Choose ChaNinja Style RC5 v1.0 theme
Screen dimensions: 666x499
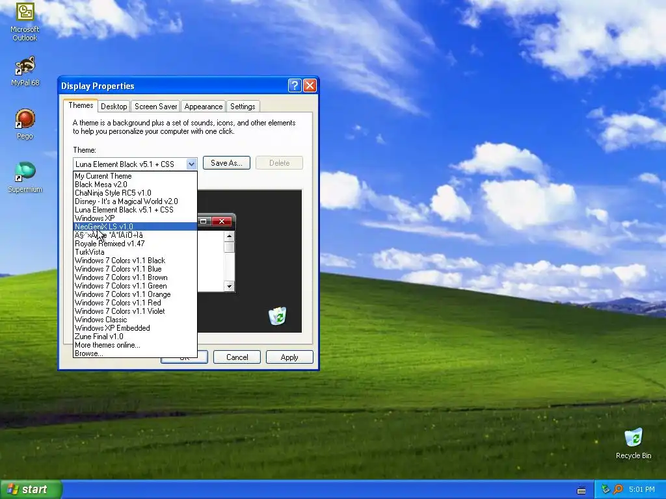[x=135, y=192]
